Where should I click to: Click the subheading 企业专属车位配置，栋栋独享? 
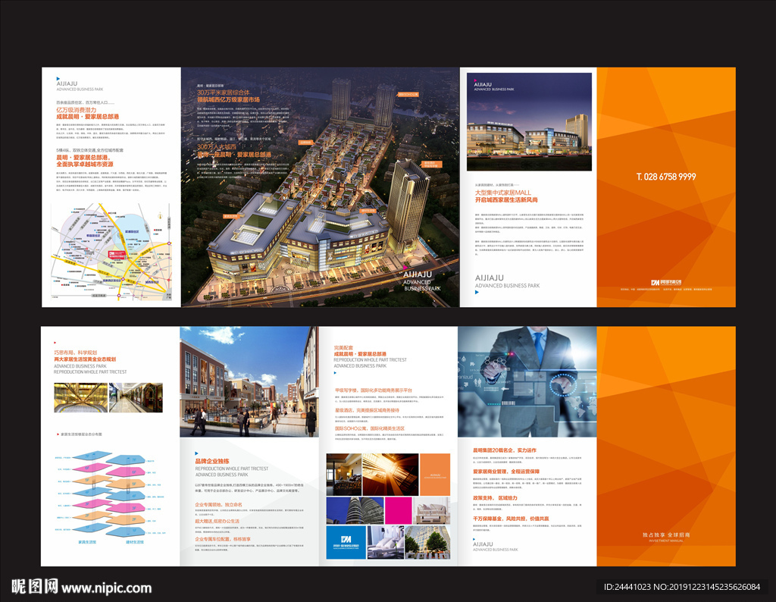(223, 539)
